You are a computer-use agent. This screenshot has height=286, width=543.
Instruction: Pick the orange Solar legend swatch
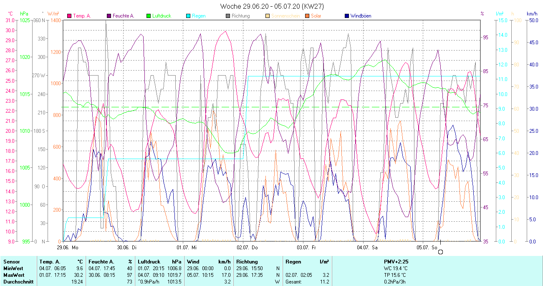(307, 16)
